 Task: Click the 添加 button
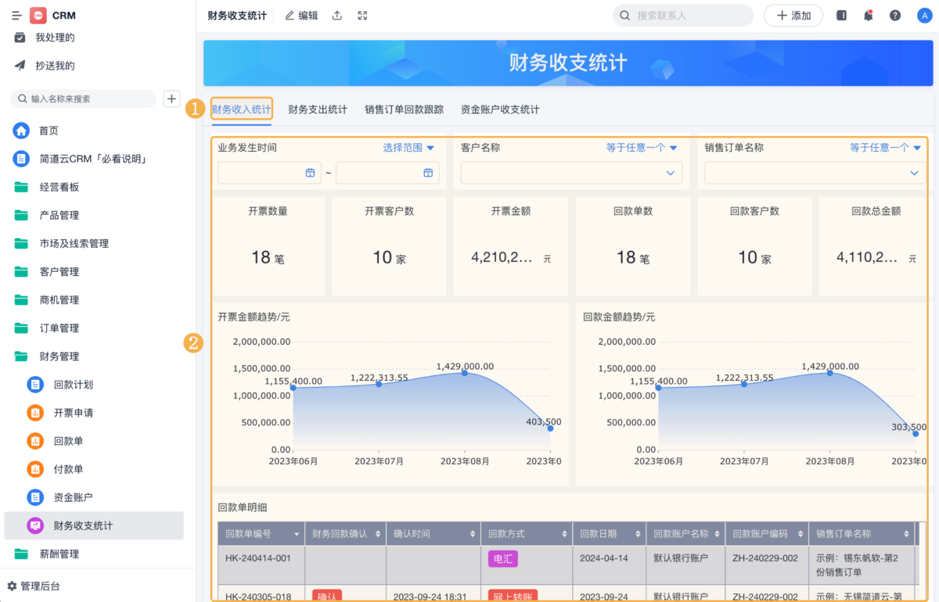793,16
